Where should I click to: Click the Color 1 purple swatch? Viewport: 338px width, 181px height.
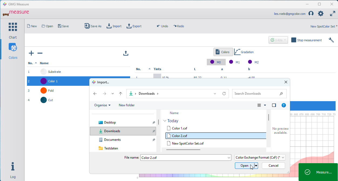click(43, 81)
